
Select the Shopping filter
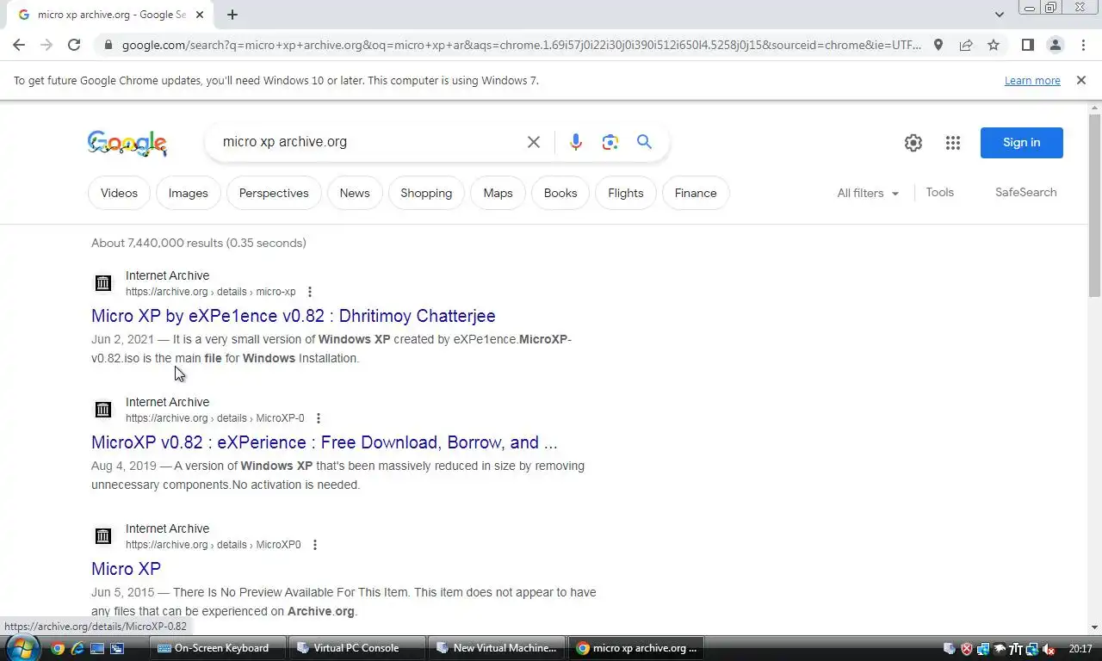coord(426,193)
